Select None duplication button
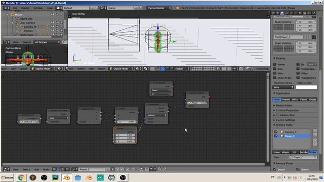 pyautogui.click(x=276, y=100)
